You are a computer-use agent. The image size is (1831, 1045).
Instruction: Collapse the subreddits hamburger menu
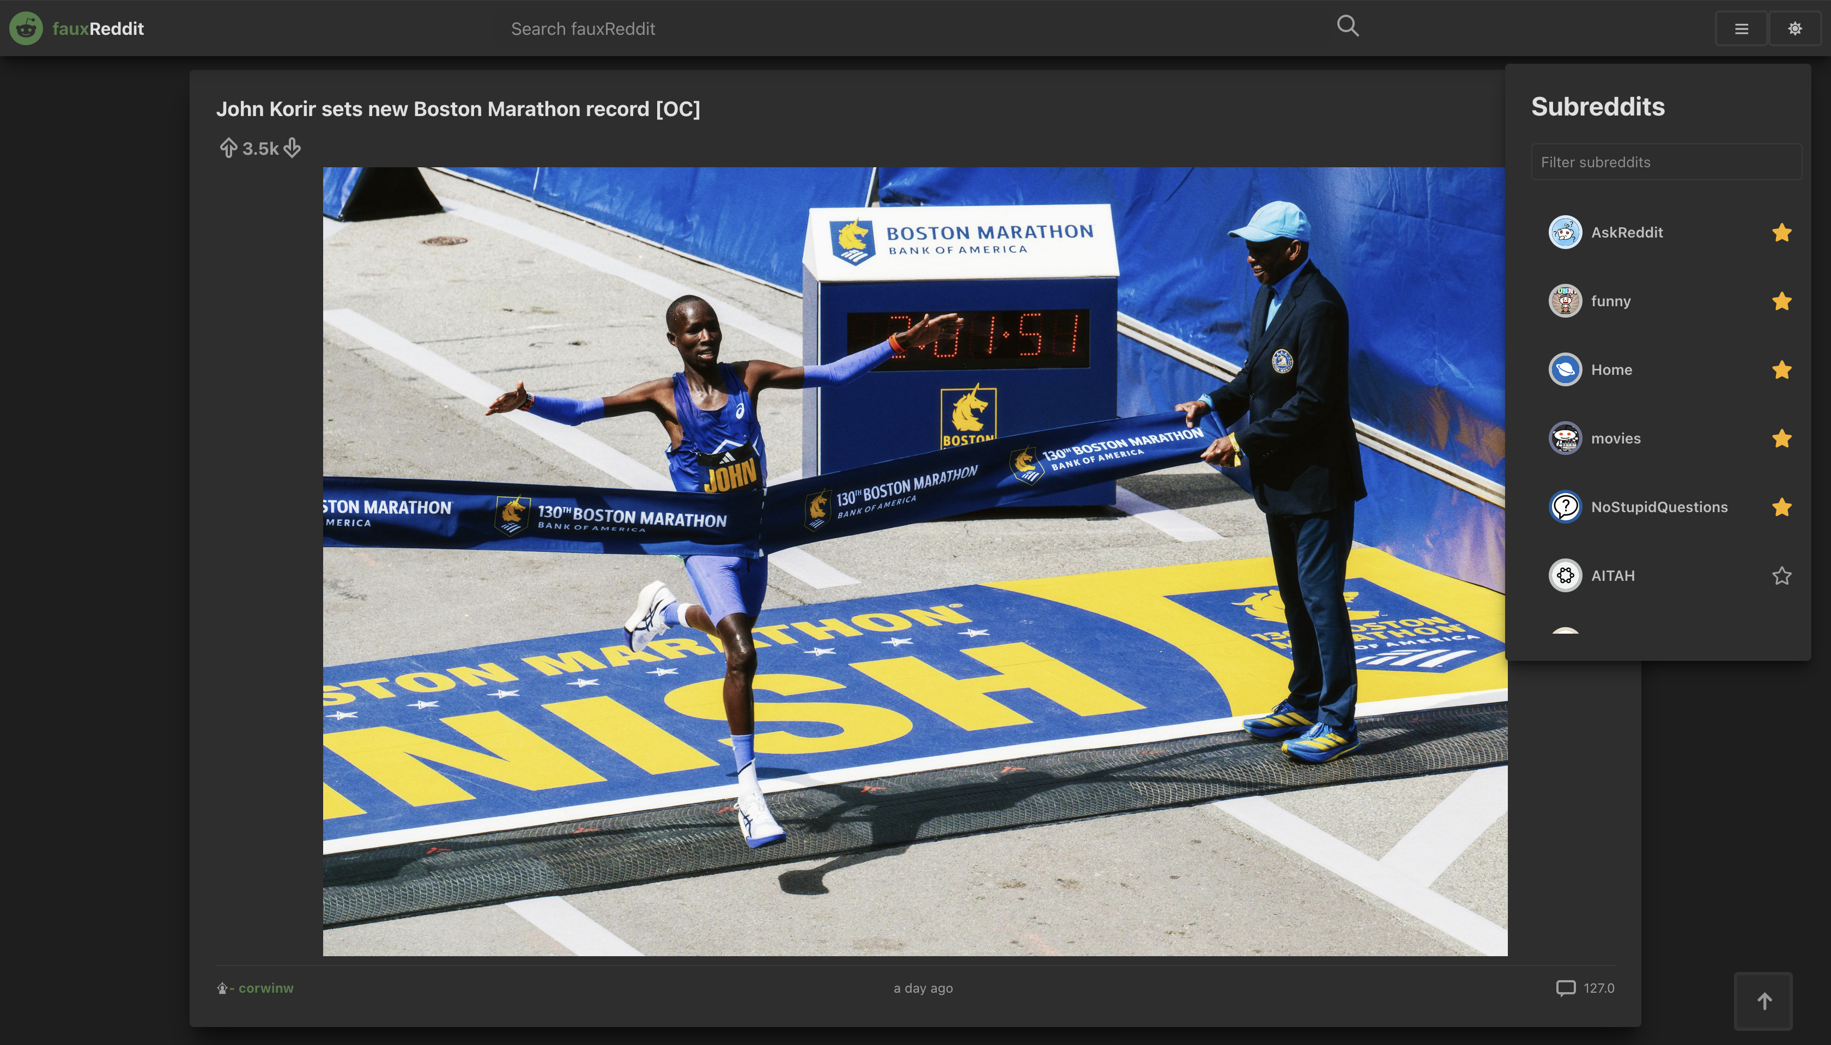pos(1741,29)
